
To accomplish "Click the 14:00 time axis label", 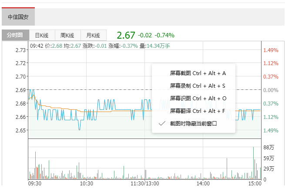I will pos(203,184).
